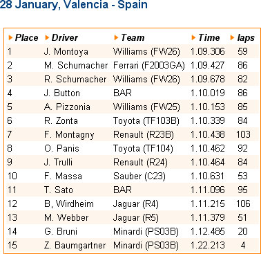Click the Team column header
The width and height of the screenshot is (261, 254).
point(133,37)
